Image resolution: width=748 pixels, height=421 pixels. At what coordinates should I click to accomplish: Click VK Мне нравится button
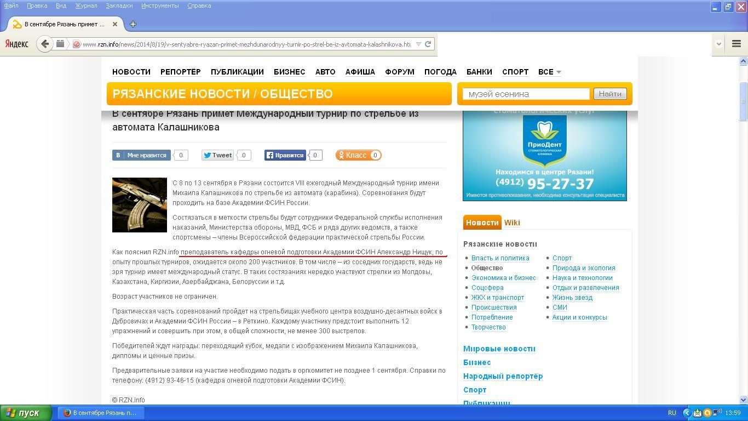pyautogui.click(x=142, y=155)
